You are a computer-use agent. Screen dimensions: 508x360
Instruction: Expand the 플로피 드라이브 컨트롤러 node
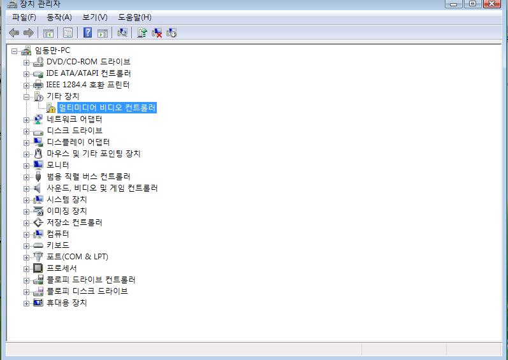click(26, 280)
